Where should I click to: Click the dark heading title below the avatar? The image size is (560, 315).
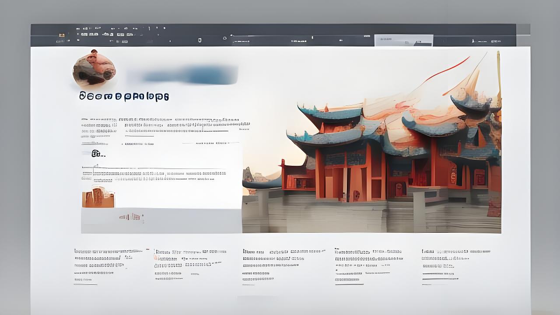click(125, 96)
